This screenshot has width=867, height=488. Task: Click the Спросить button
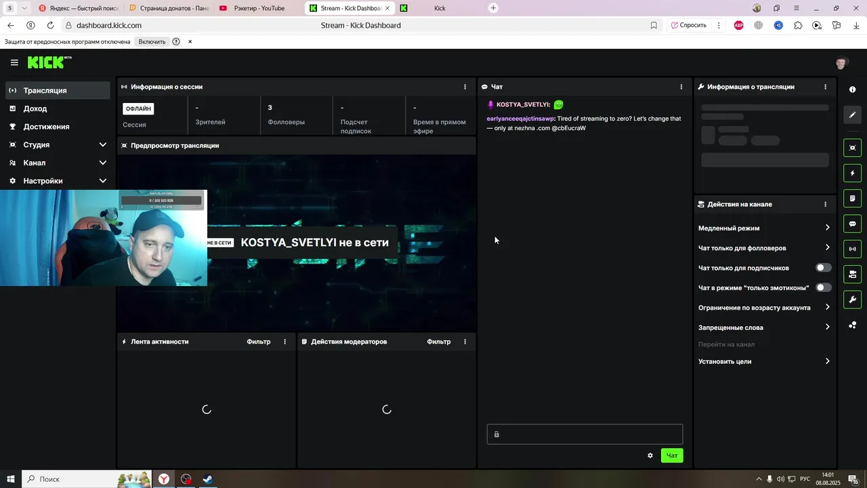click(x=689, y=25)
